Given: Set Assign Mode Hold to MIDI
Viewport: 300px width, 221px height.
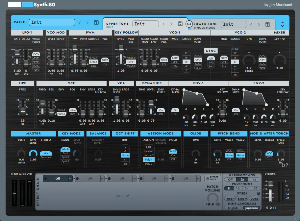Looking at the screenshot, I should click(x=173, y=151).
